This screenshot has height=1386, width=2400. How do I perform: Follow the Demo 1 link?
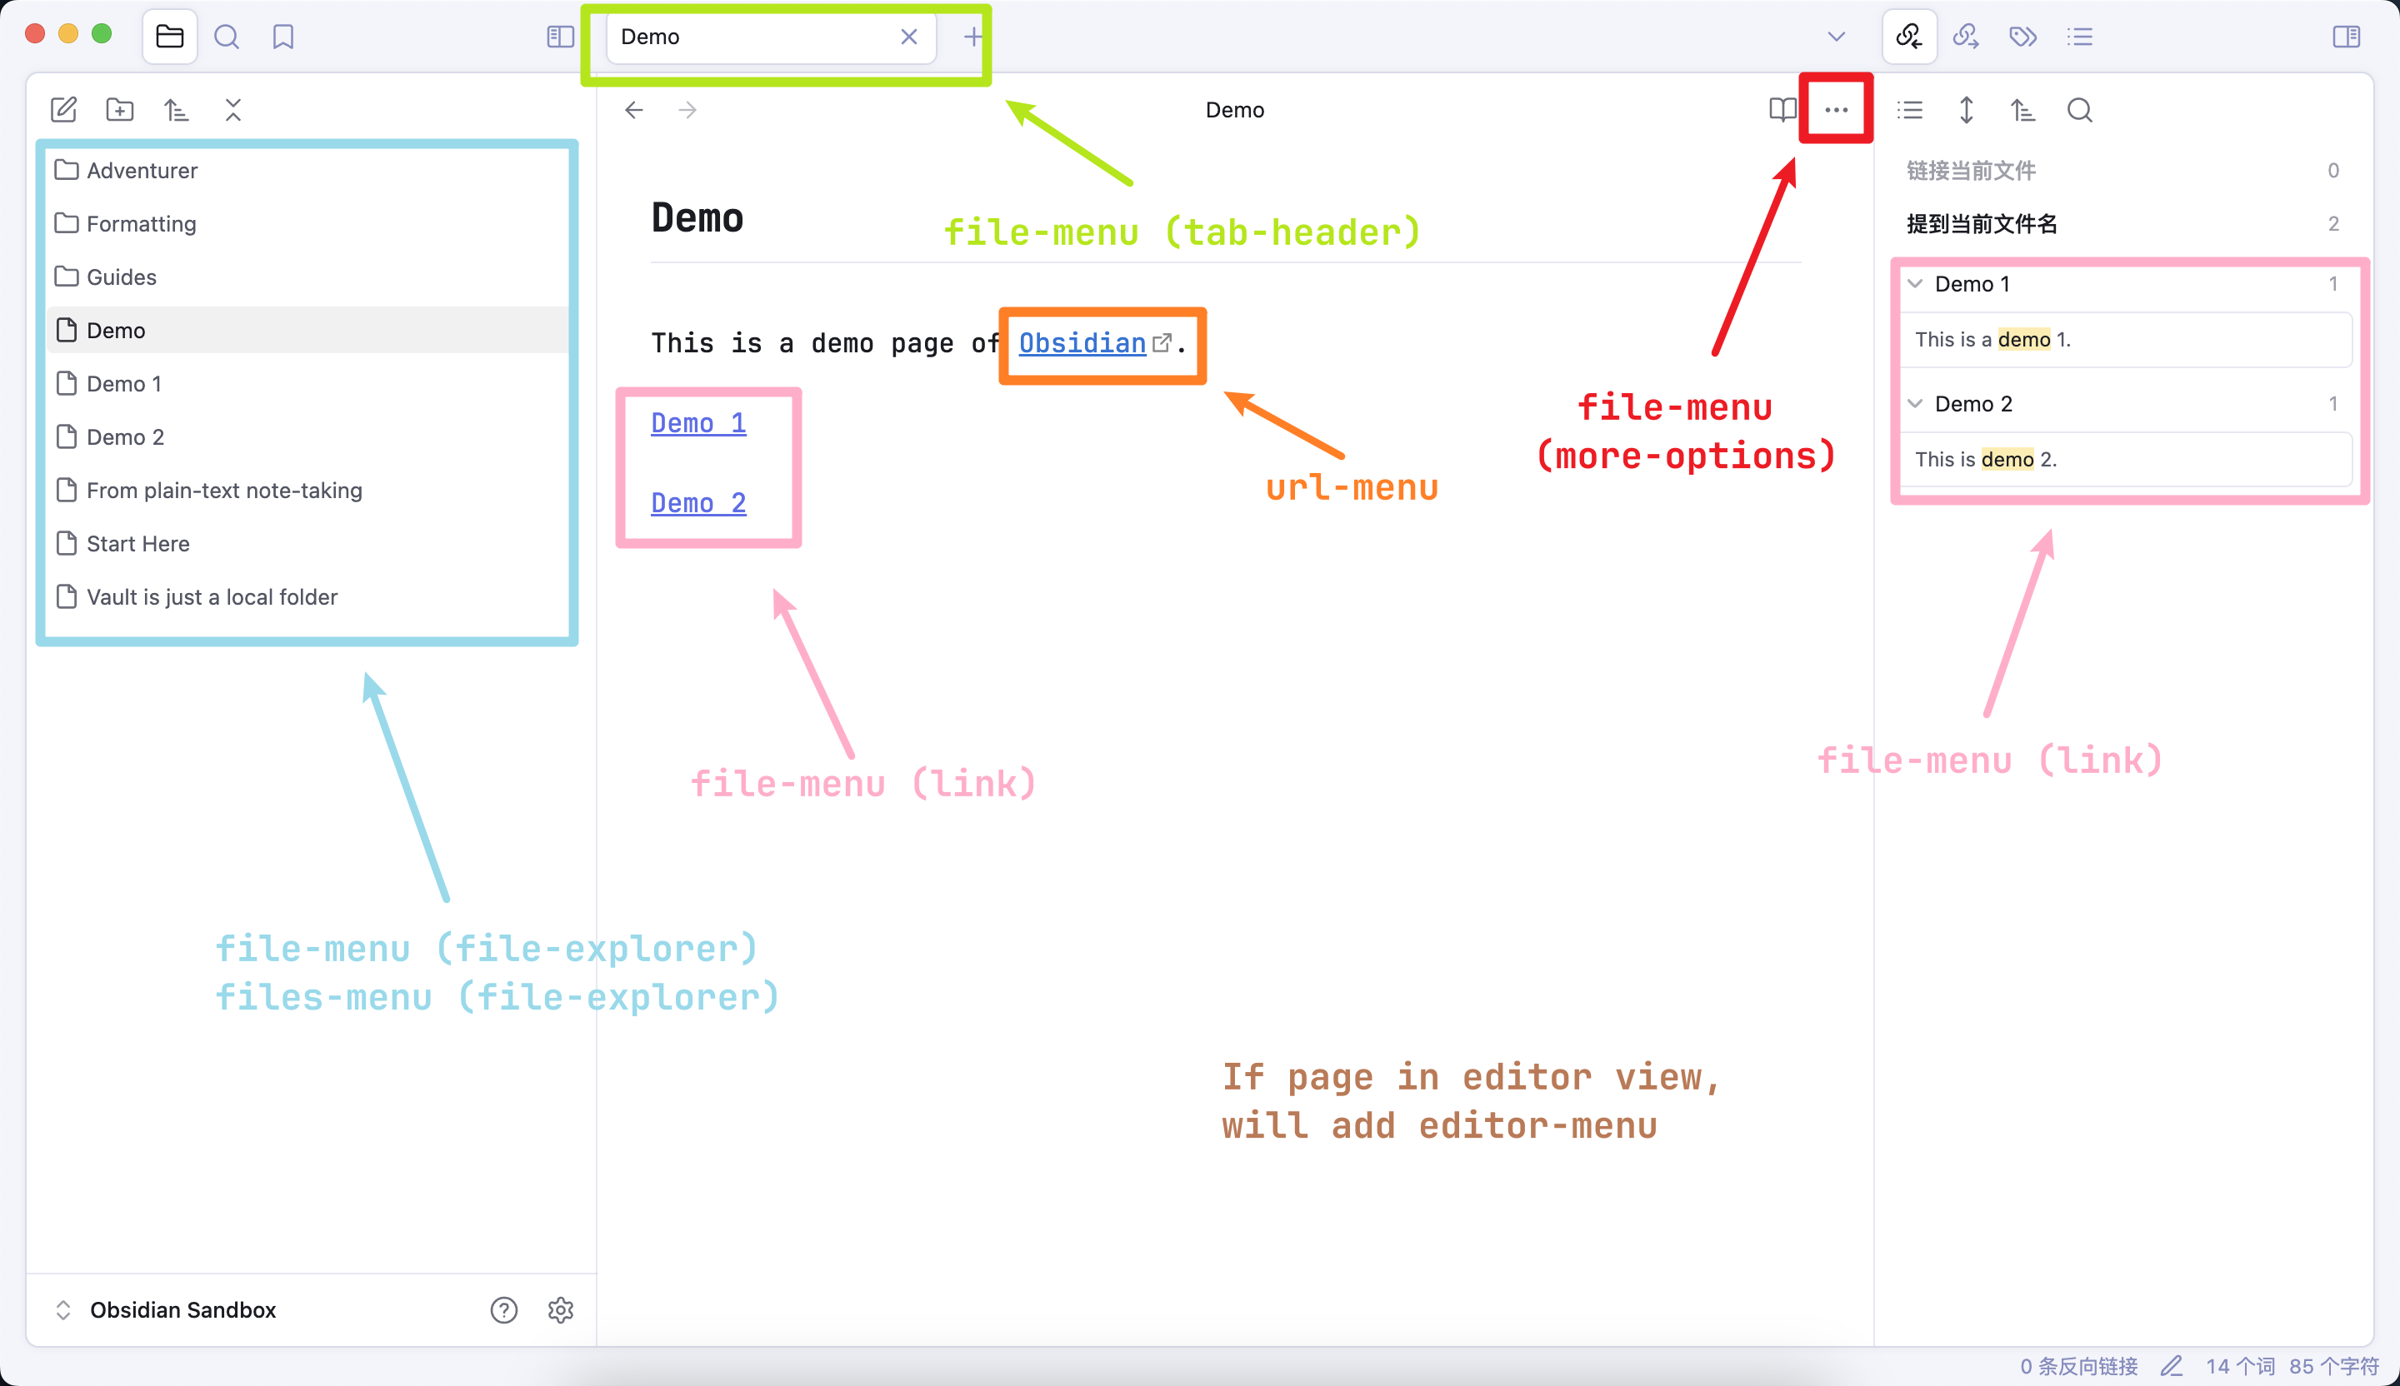pyautogui.click(x=698, y=422)
